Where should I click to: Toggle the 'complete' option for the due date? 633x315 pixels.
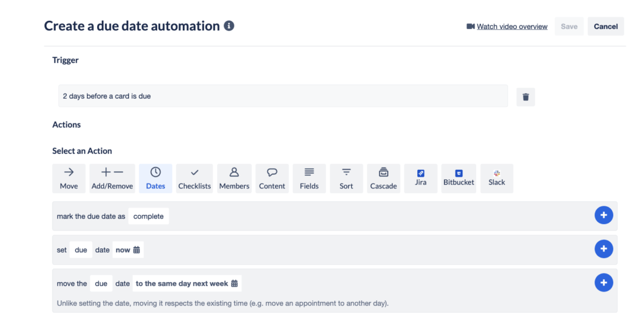(x=148, y=216)
